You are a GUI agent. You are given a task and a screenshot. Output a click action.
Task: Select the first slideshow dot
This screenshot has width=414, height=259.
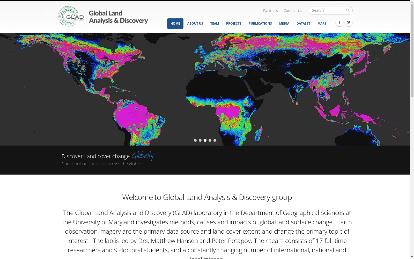pyautogui.click(x=195, y=140)
